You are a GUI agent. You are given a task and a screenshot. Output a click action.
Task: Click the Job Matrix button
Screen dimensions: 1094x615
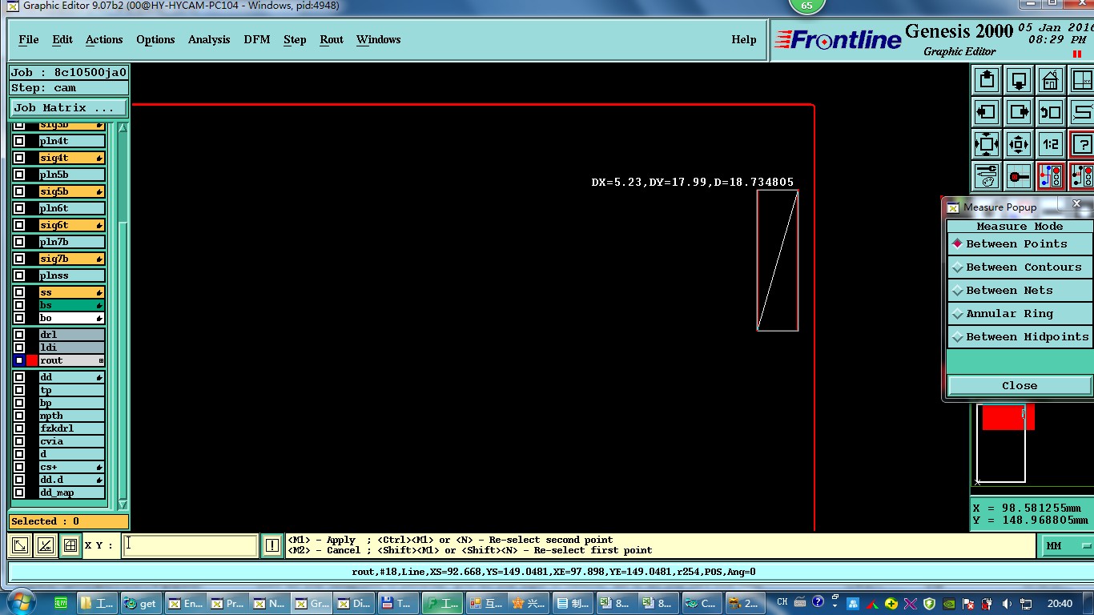[69, 107]
